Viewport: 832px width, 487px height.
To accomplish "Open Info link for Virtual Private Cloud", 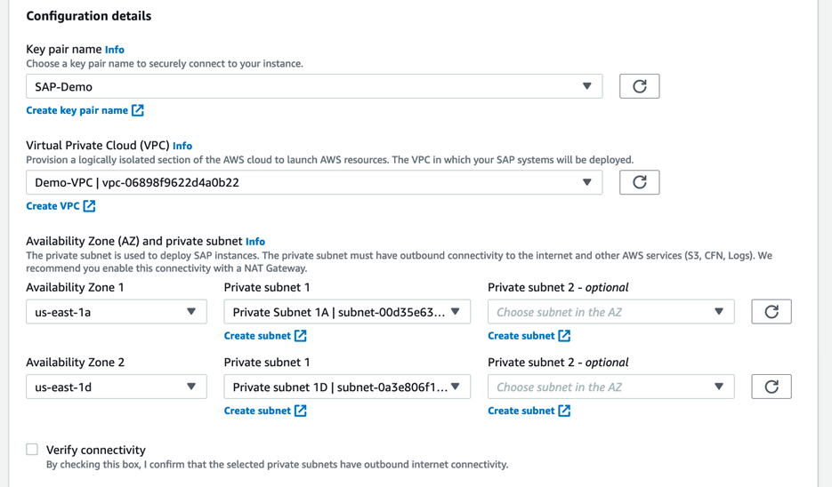I will pyautogui.click(x=182, y=146).
